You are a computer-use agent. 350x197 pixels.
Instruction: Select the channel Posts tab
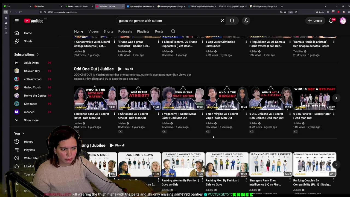(159, 31)
